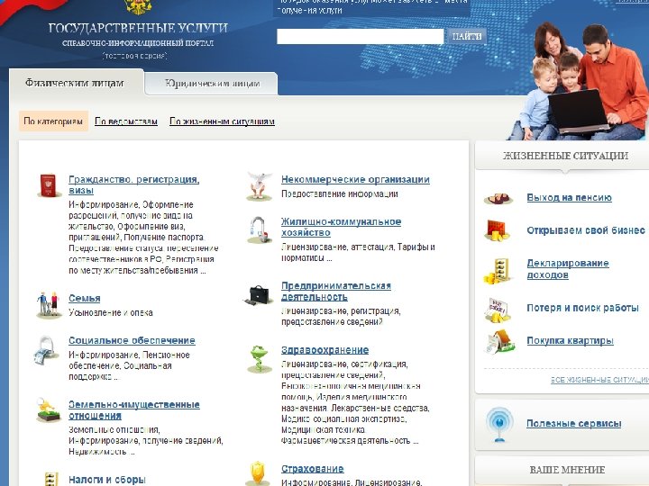Screen dimensions: 649x486
Task: Open Жилищно-коммунальное хозяйство link
Action: click(341, 228)
